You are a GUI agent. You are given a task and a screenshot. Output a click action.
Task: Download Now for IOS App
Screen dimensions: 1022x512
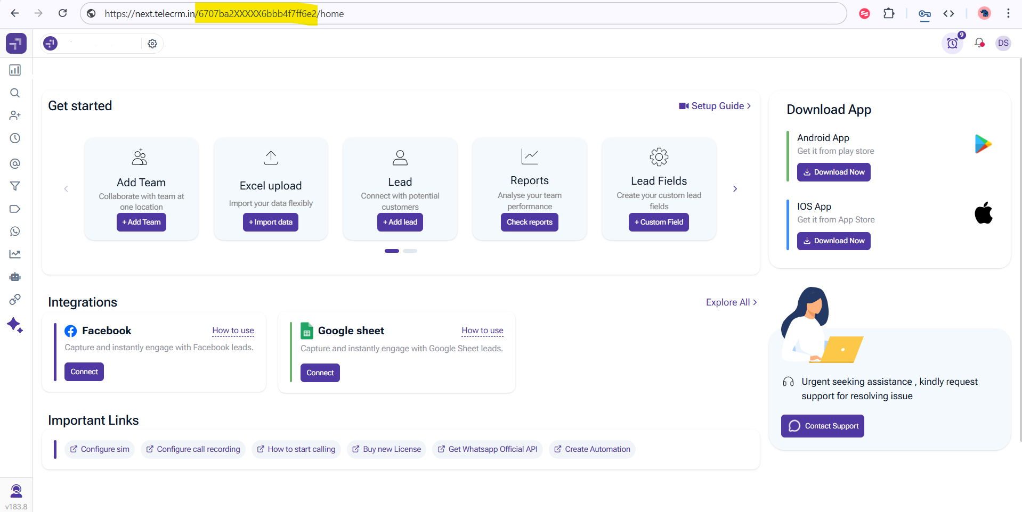pyautogui.click(x=834, y=241)
